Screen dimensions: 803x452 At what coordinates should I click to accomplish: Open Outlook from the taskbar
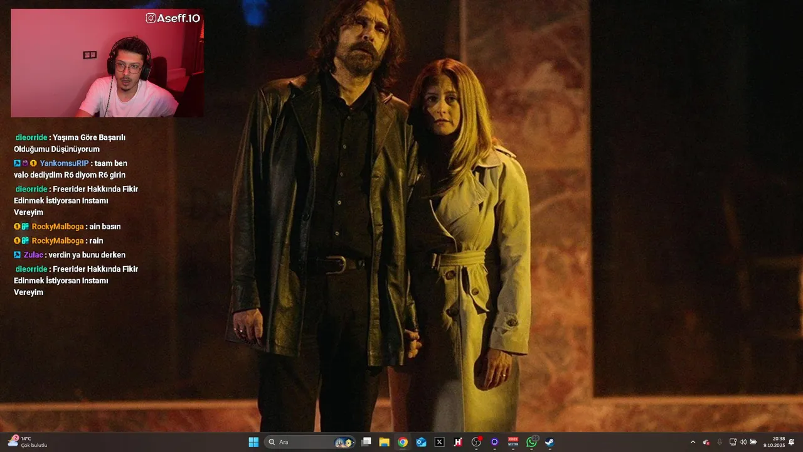pos(421,442)
